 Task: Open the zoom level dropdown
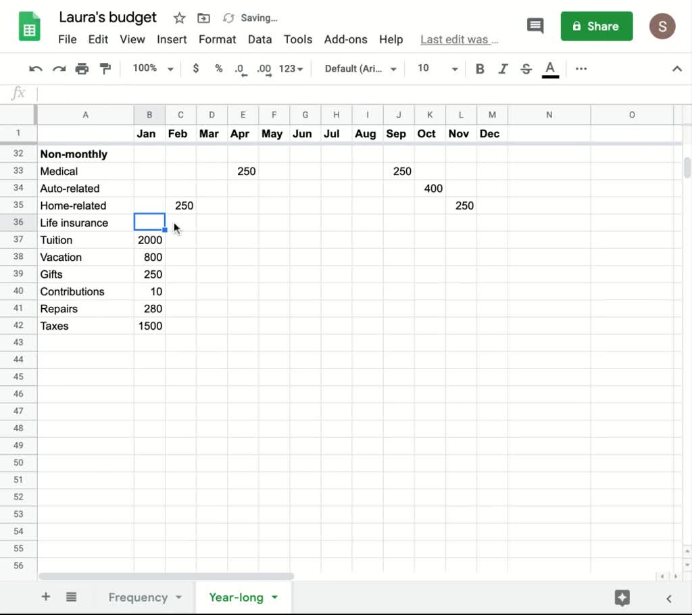tap(151, 68)
